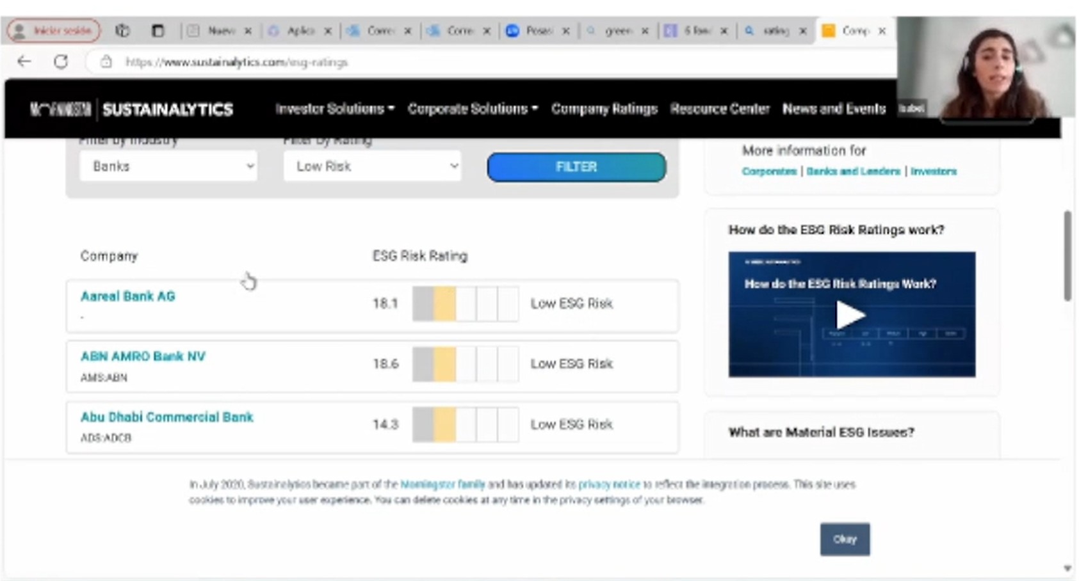Viewport: 1079px width, 581px height.
Task: Click Abu Dhabi Commercial risk rating bar
Action: point(466,424)
